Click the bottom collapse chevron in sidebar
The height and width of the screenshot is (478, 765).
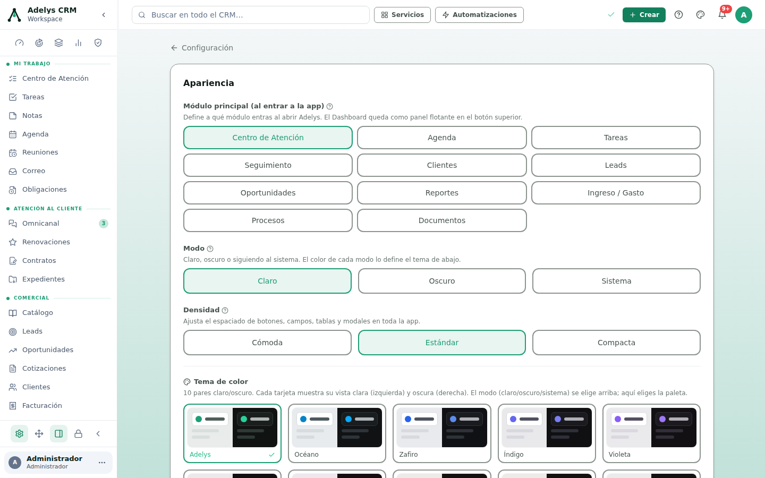(x=98, y=434)
